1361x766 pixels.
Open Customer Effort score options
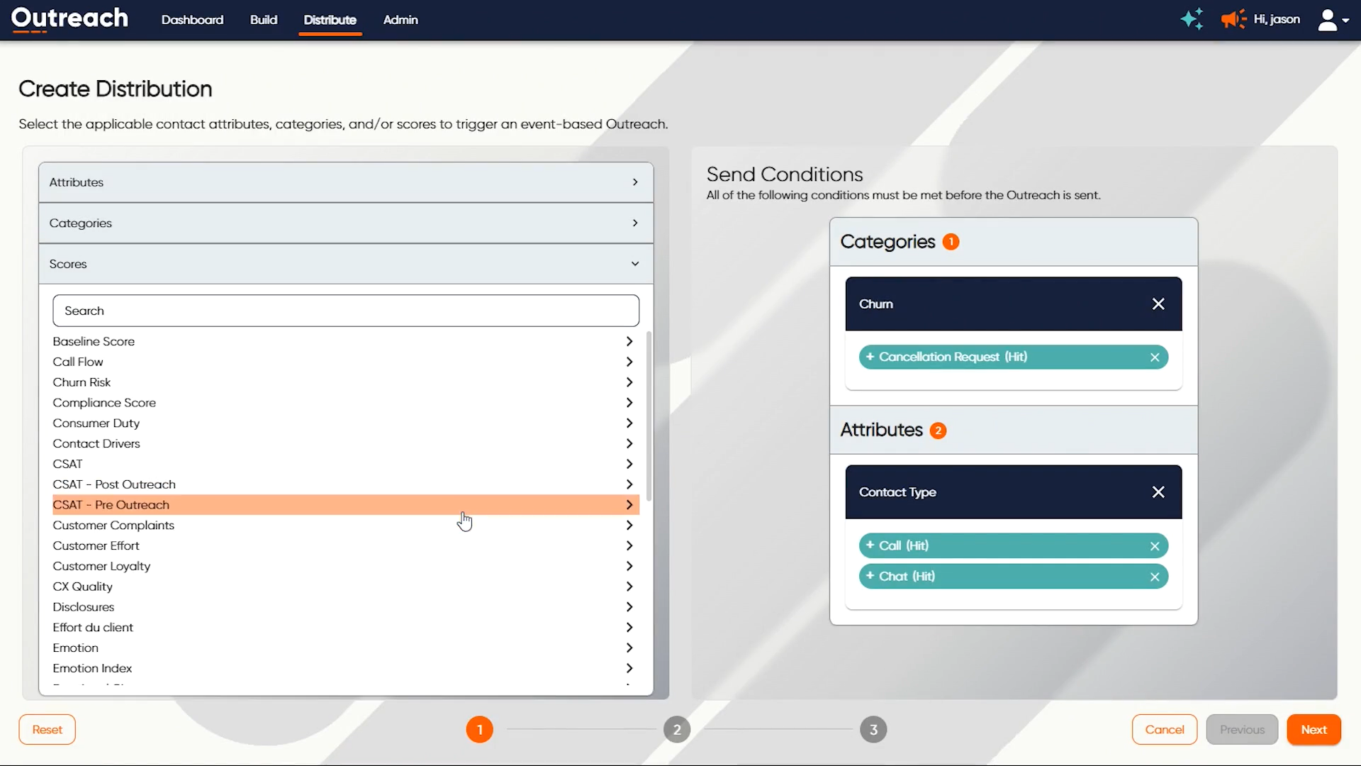(x=346, y=546)
